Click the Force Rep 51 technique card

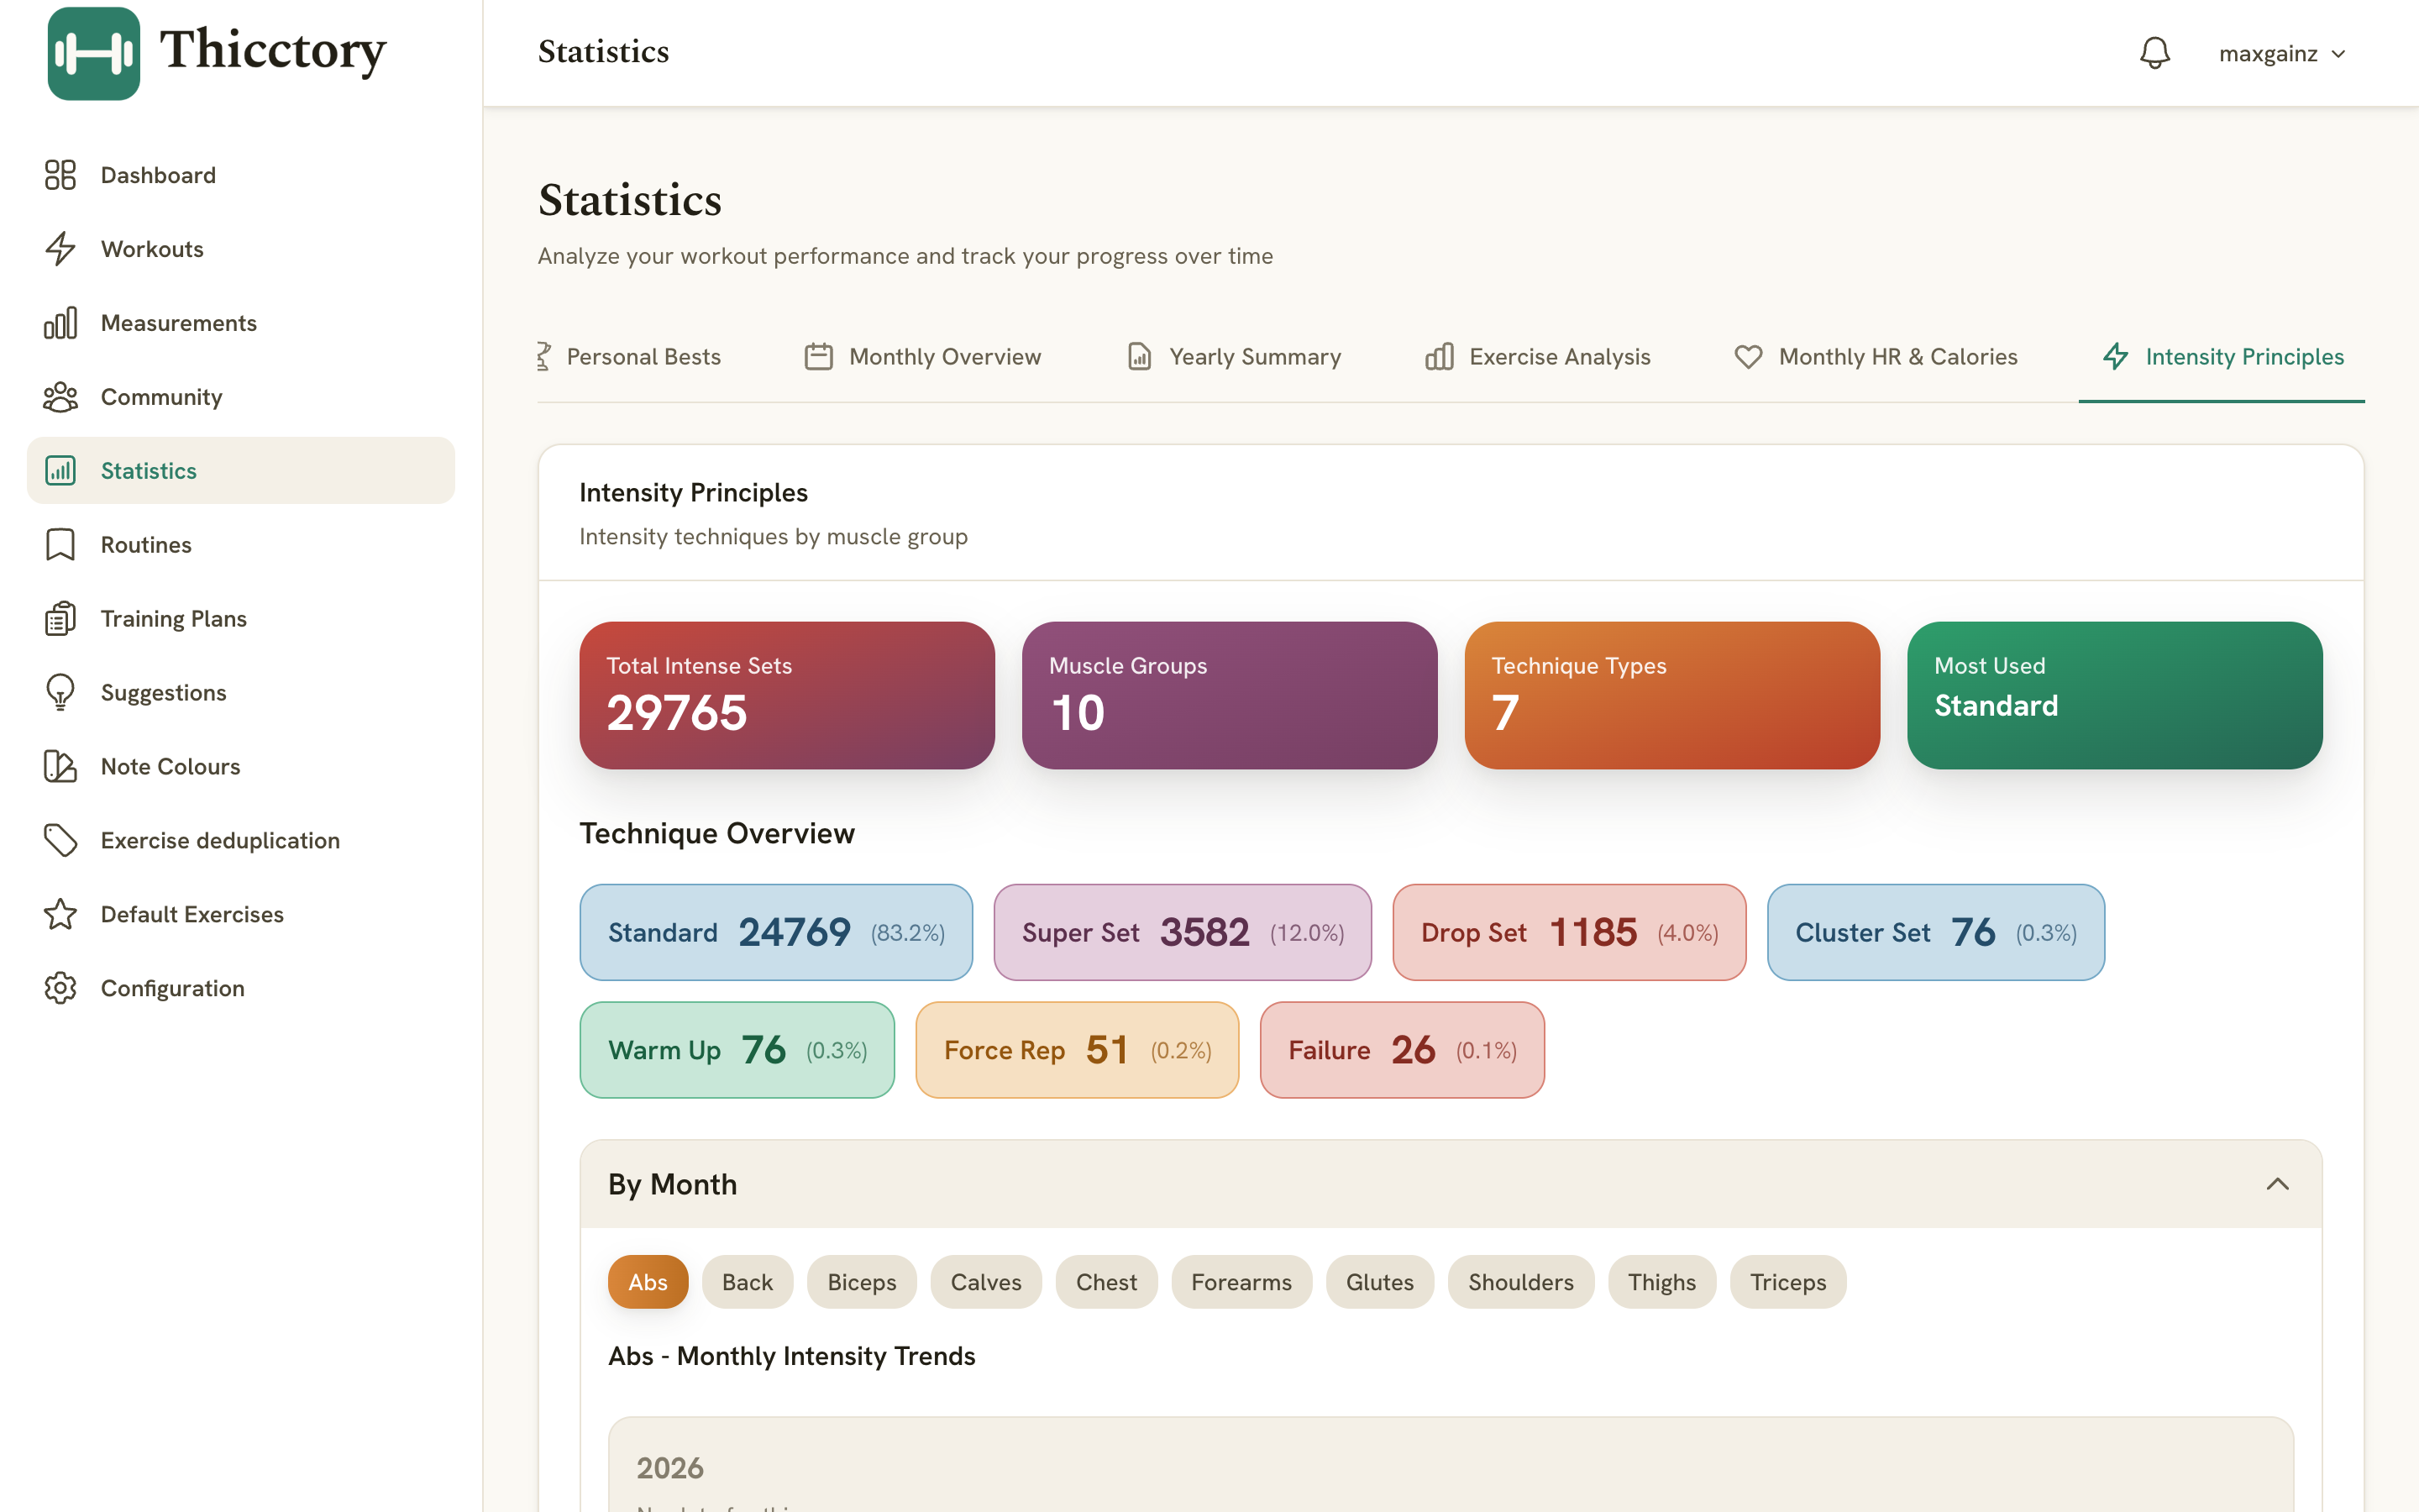[x=1078, y=1050]
